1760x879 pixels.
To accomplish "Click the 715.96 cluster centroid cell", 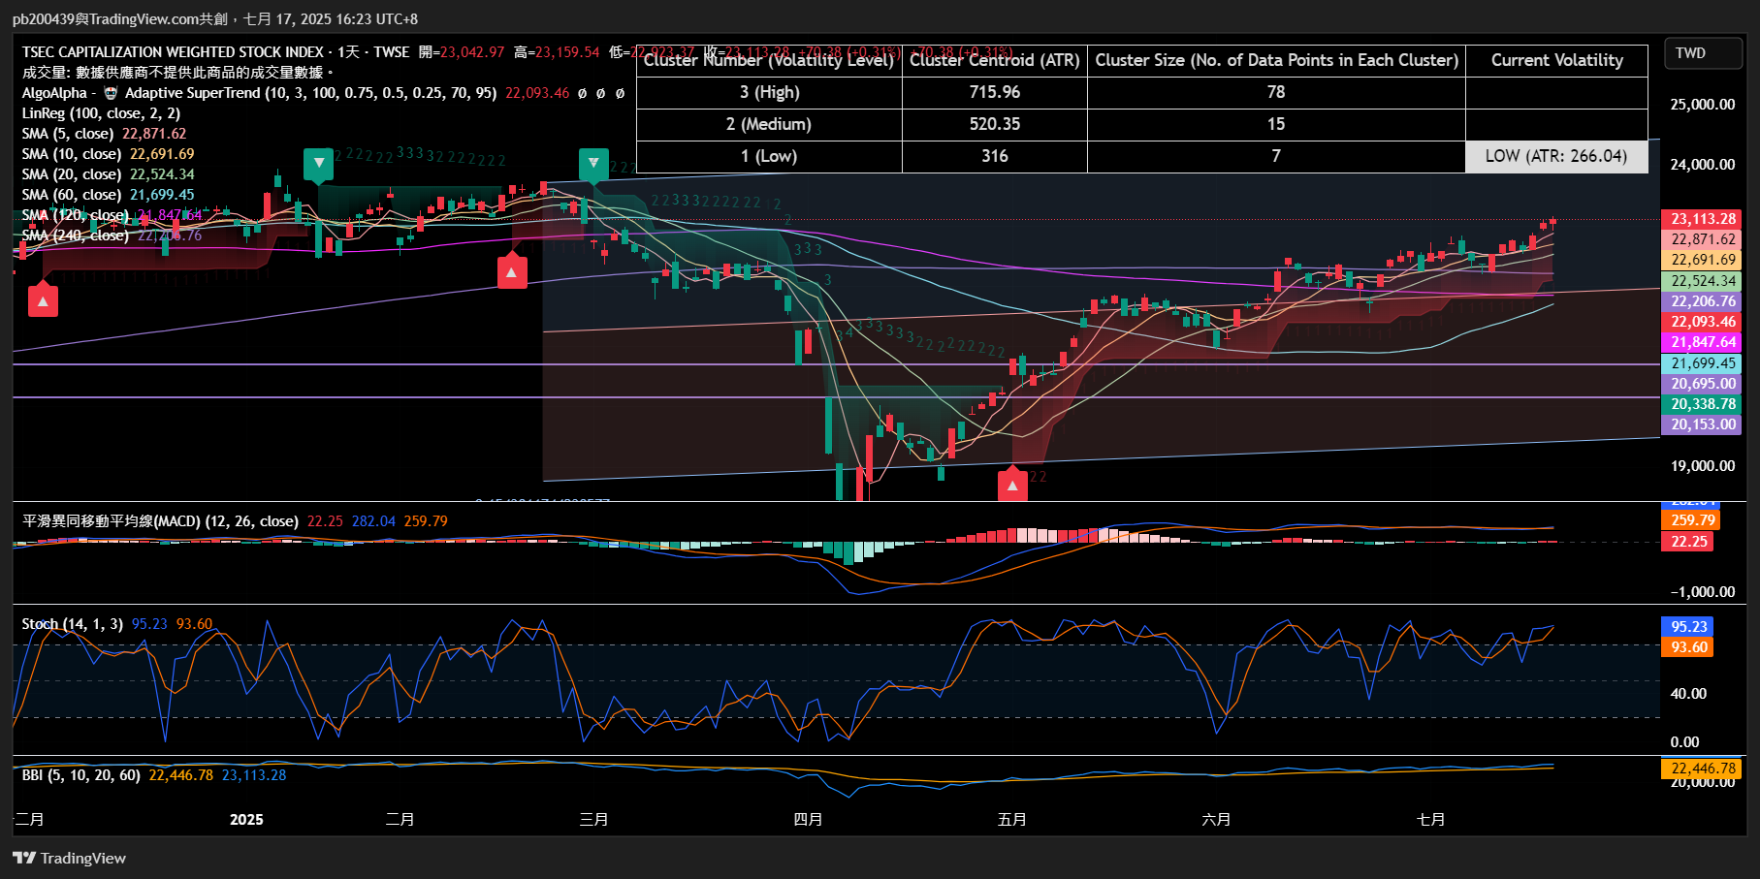I will pyautogui.click(x=995, y=92).
